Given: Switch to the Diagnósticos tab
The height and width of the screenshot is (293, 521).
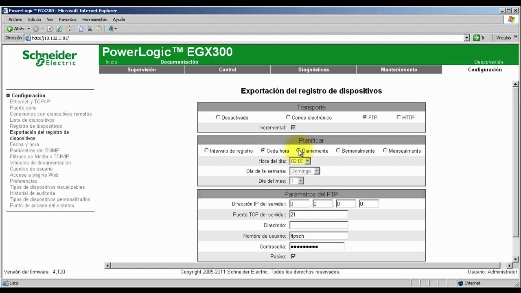Looking at the screenshot, I should click(313, 70).
